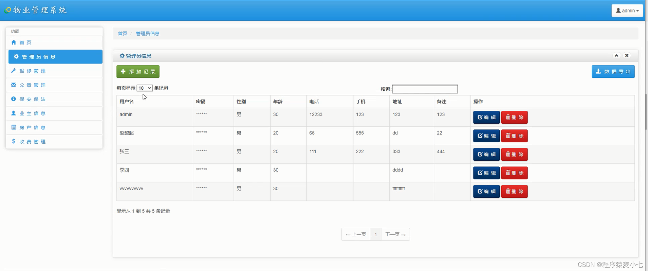Sort by 地址 column header

pyautogui.click(x=412, y=102)
